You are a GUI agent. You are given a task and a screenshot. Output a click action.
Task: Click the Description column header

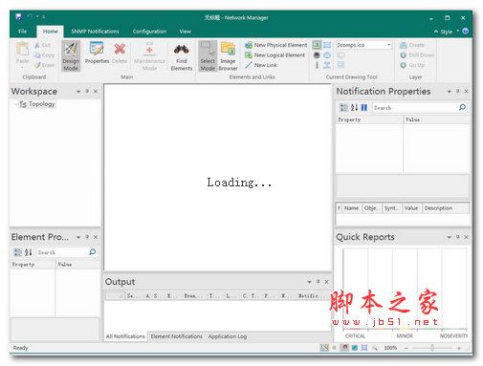(x=446, y=208)
